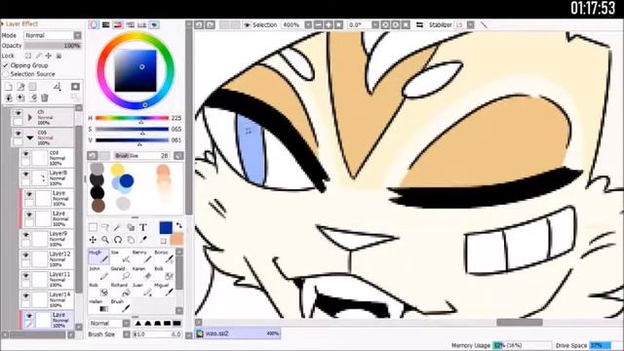
Task: Select the Richard tool
Action: [120, 290]
